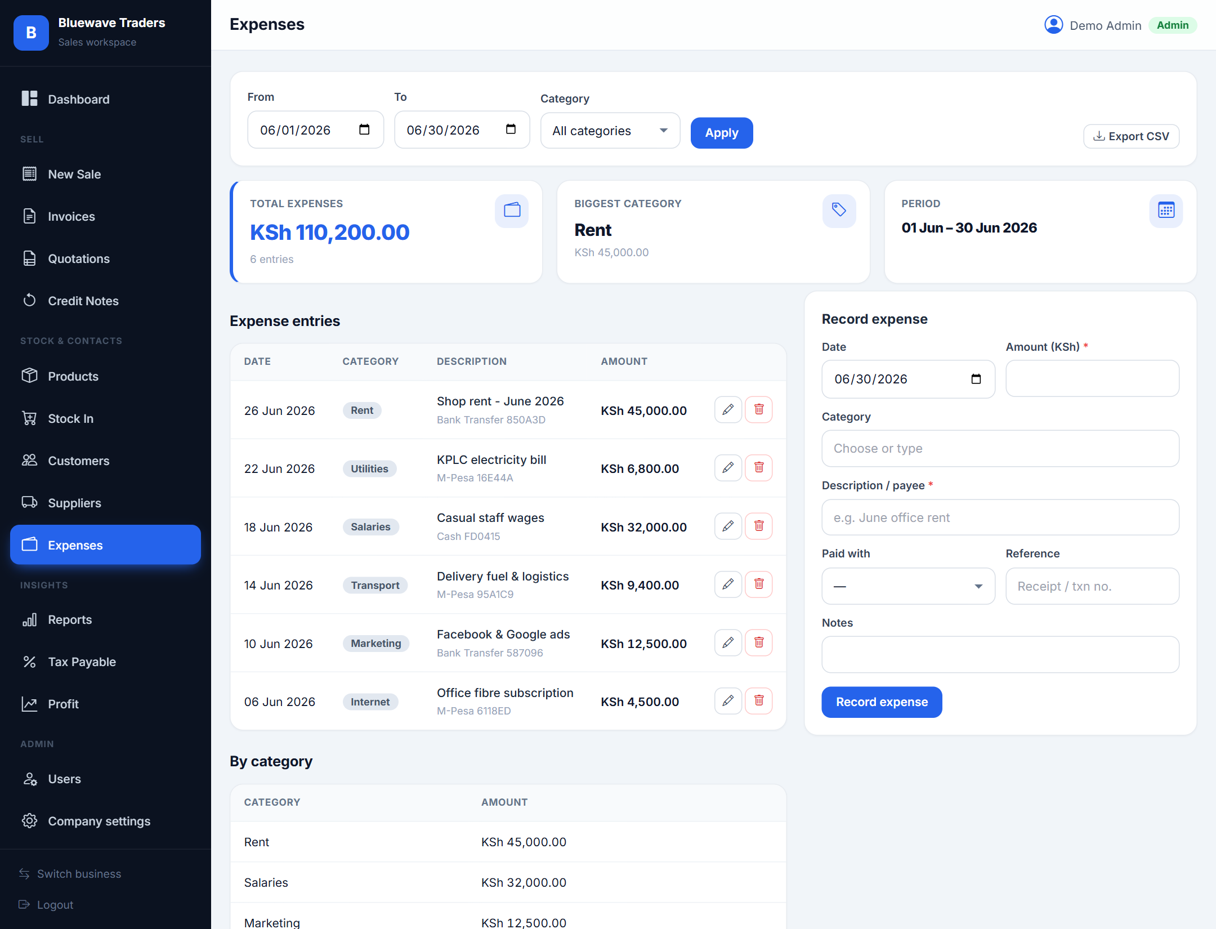Viewport: 1216px width, 929px height.
Task: Click KSh 110,200.00 total expenses value
Action: click(329, 232)
